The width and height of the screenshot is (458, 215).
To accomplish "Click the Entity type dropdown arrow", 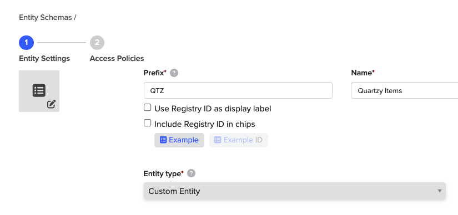I will (440, 191).
